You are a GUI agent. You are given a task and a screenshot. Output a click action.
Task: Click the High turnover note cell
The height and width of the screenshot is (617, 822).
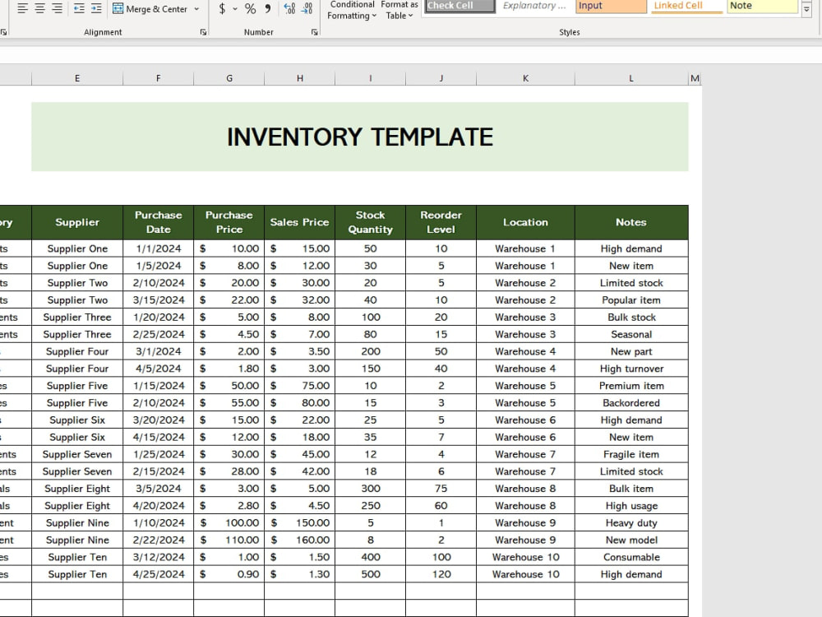631,369
